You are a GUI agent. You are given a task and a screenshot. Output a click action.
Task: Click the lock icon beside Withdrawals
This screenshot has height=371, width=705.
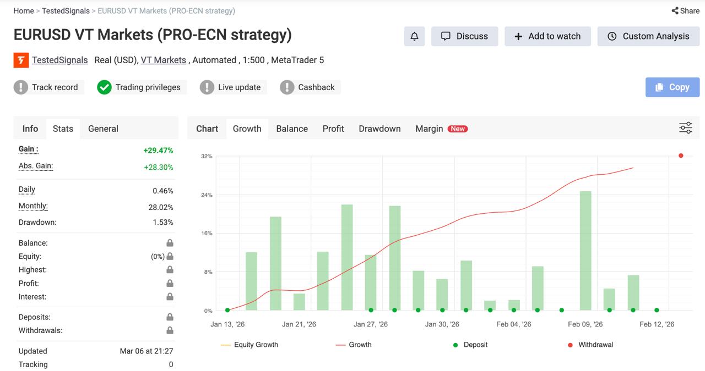coord(170,330)
